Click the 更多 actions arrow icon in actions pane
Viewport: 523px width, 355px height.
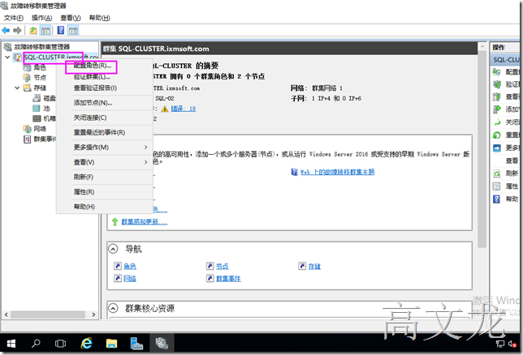coord(497,148)
